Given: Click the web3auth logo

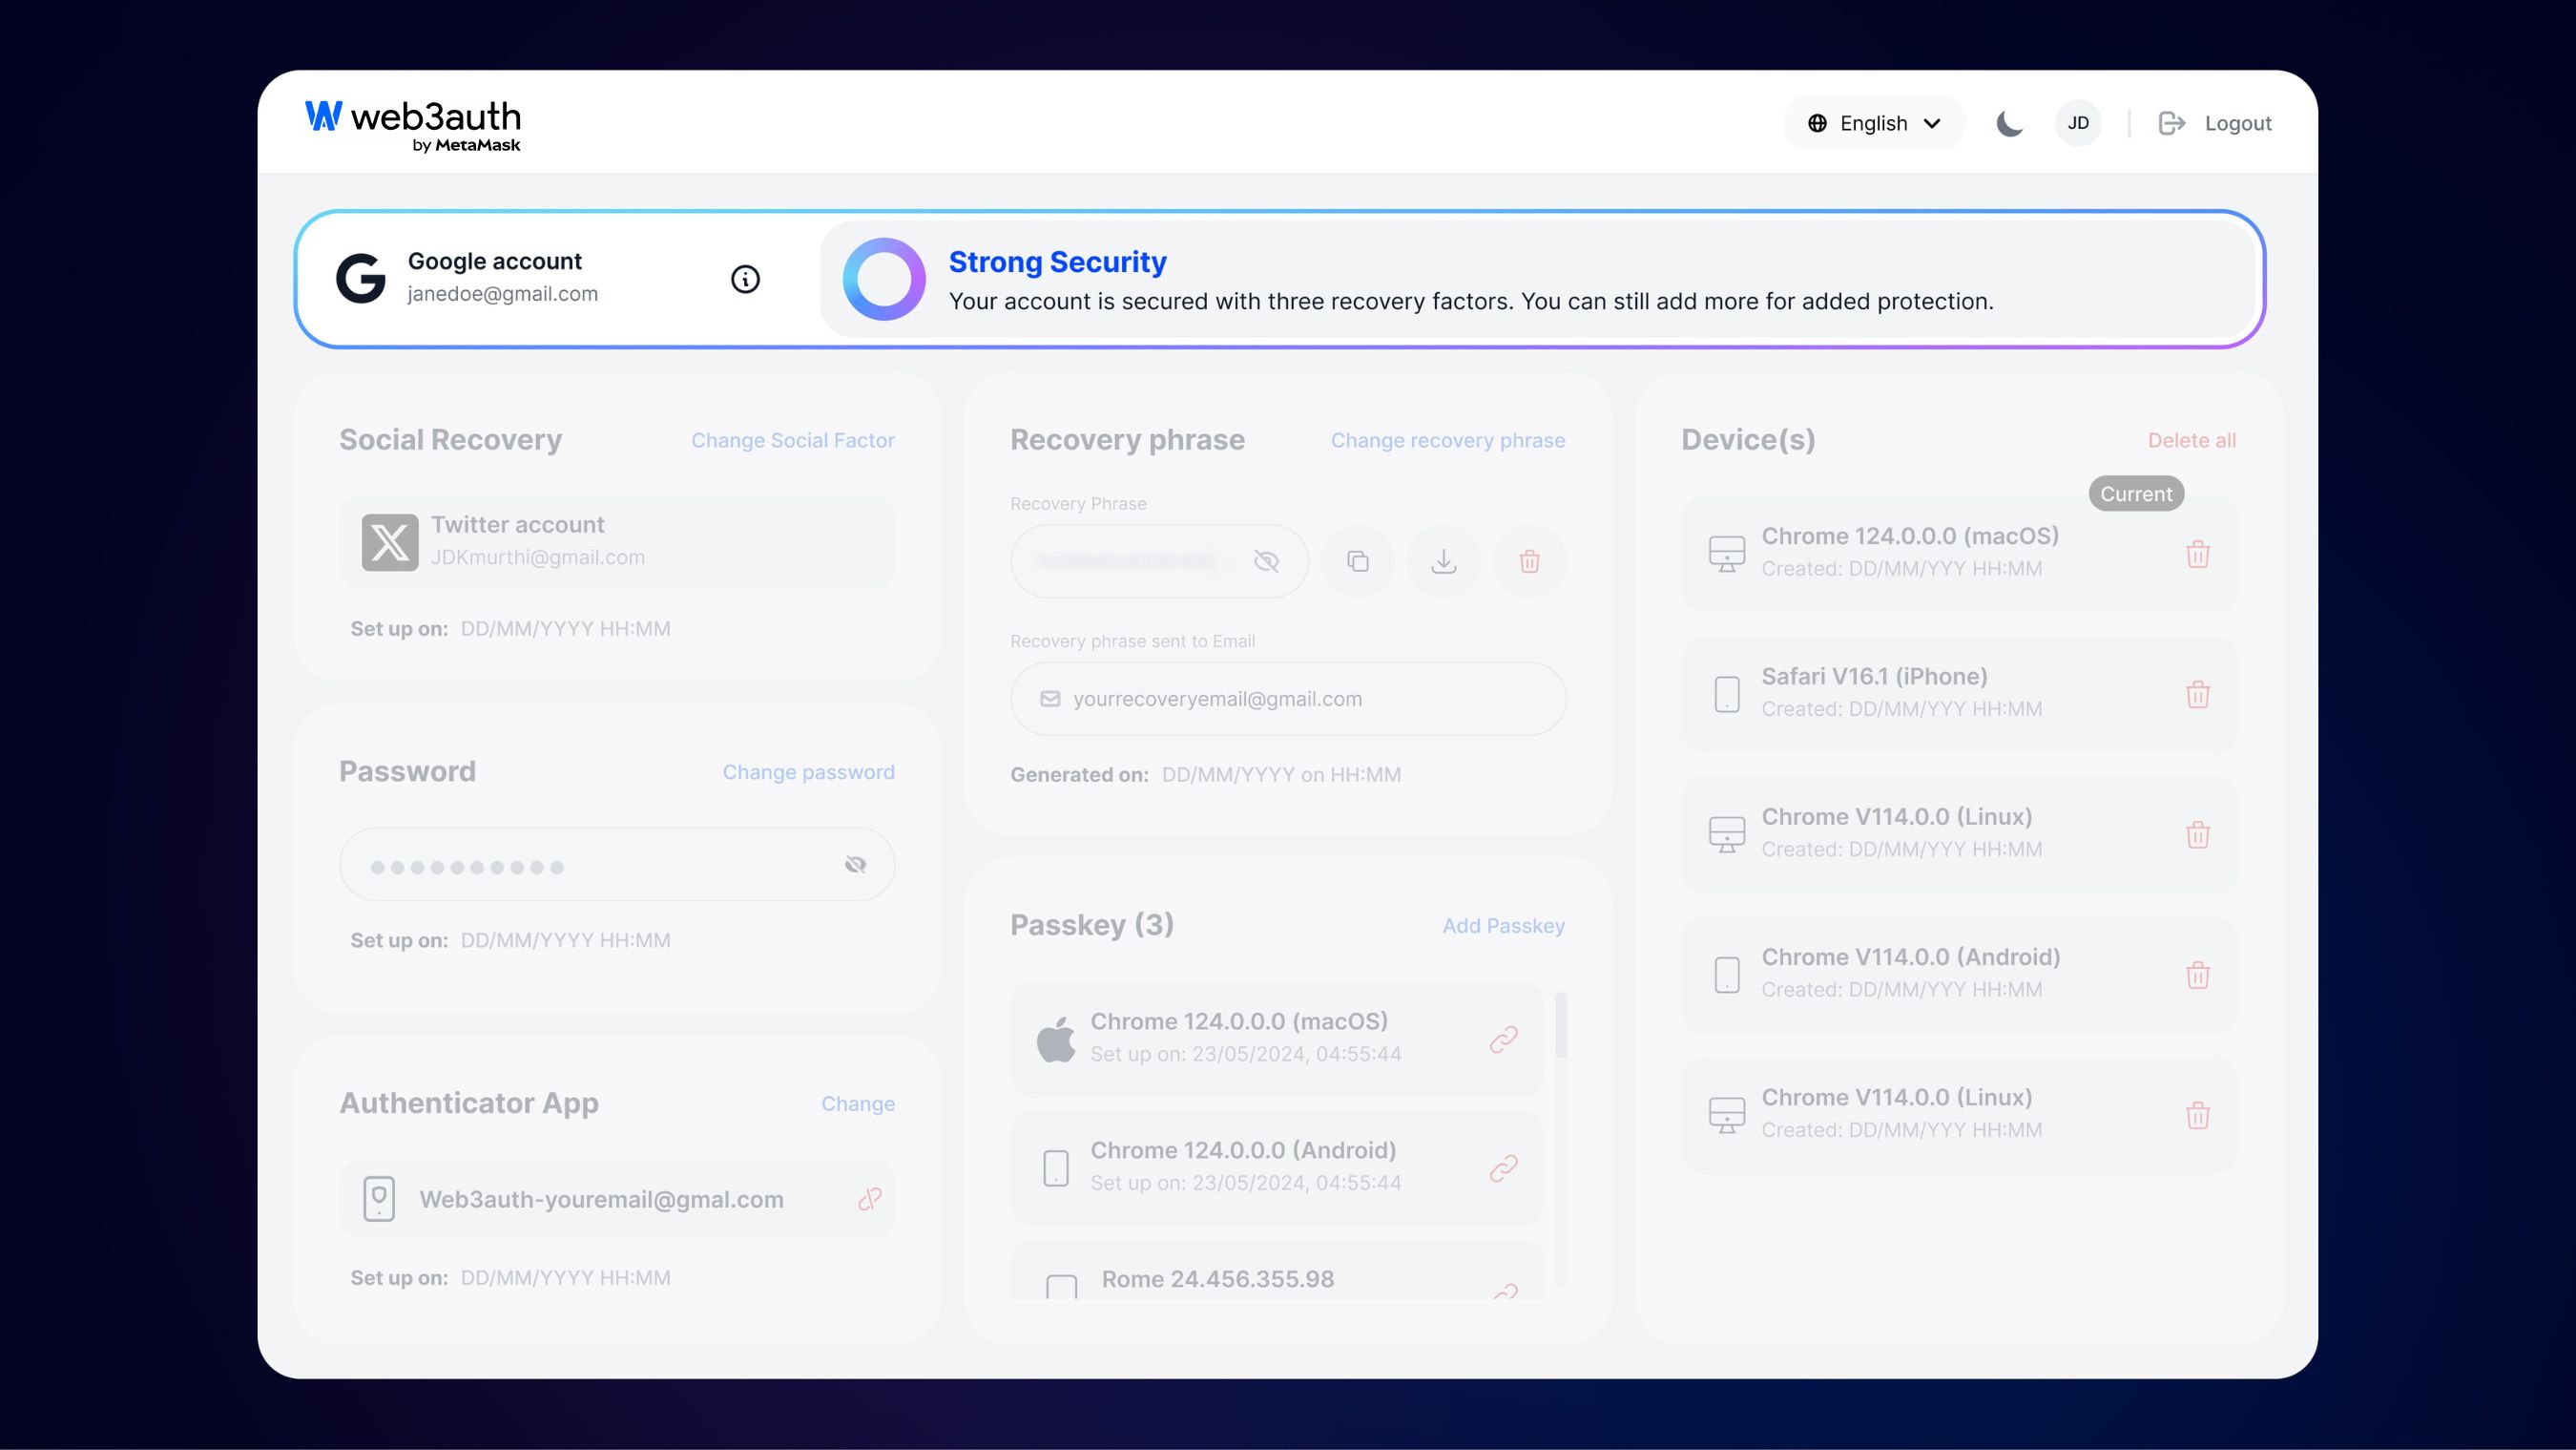Looking at the screenshot, I should pyautogui.click(x=413, y=121).
